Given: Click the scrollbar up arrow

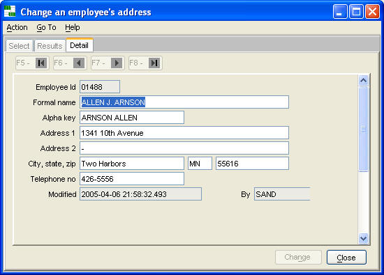Looking at the screenshot, I should (x=364, y=80).
